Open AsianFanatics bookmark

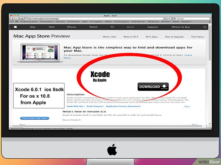click(73, 22)
